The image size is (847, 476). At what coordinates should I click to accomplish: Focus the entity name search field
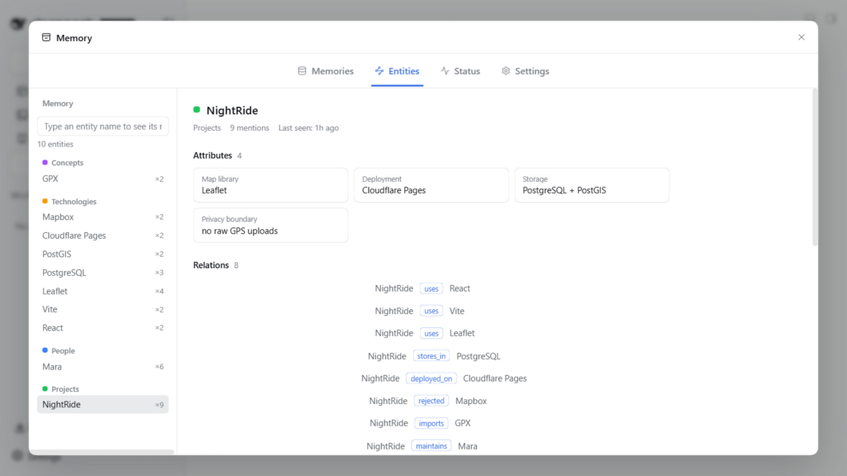103,126
